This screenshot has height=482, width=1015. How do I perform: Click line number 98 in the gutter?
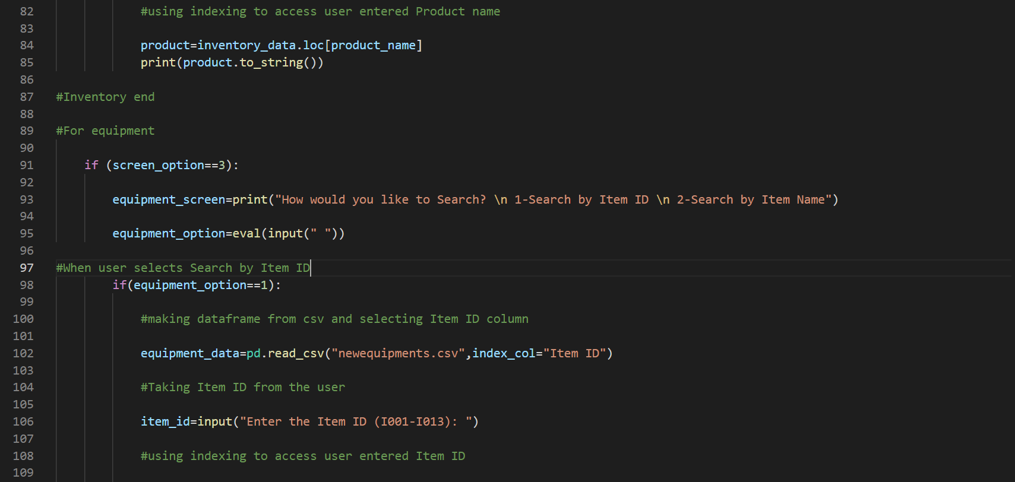27,285
